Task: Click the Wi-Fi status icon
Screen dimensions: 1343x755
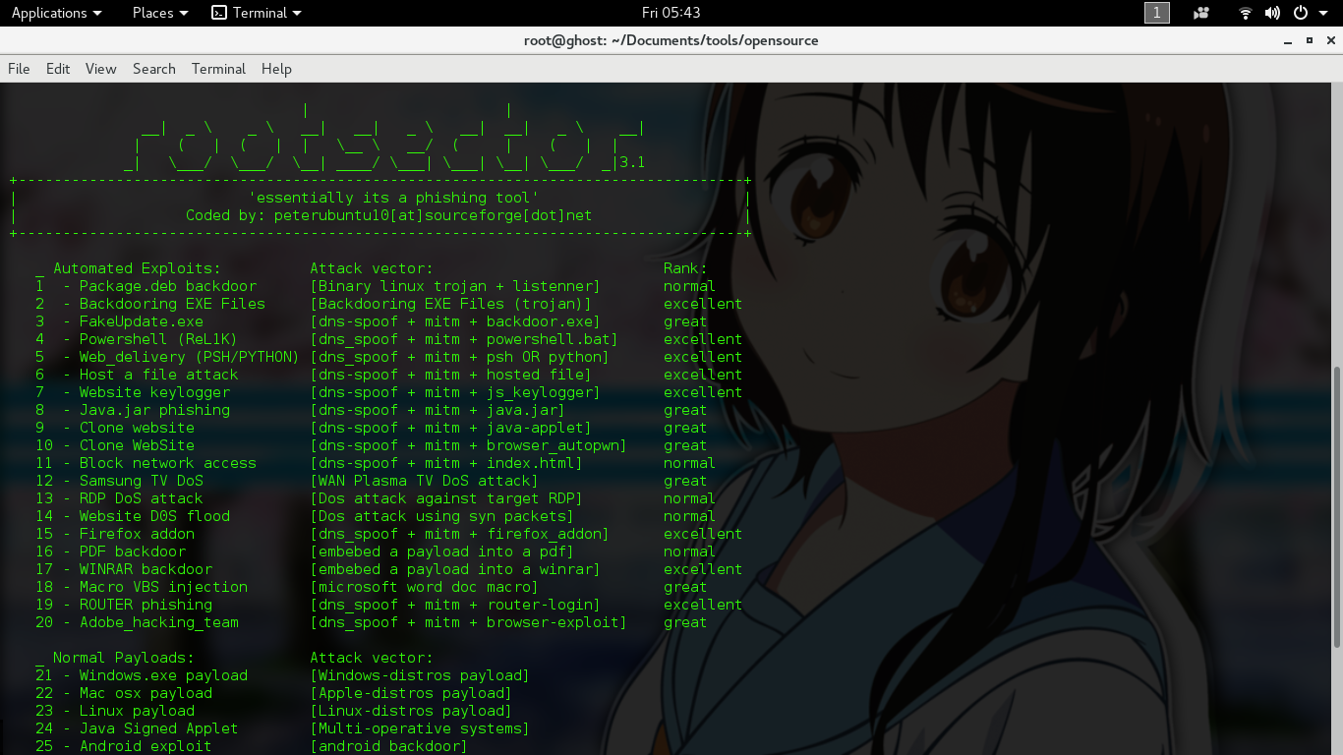Action: point(1245,13)
